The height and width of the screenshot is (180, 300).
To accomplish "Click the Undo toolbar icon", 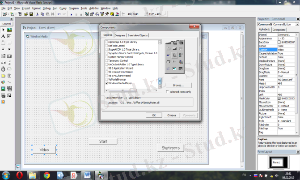I will point(59,14).
